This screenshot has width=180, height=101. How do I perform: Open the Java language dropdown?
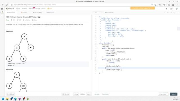[98, 13]
